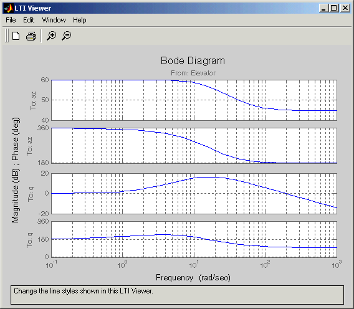Click the az phase plot area
Screen dimensions: 354x309
194,145
